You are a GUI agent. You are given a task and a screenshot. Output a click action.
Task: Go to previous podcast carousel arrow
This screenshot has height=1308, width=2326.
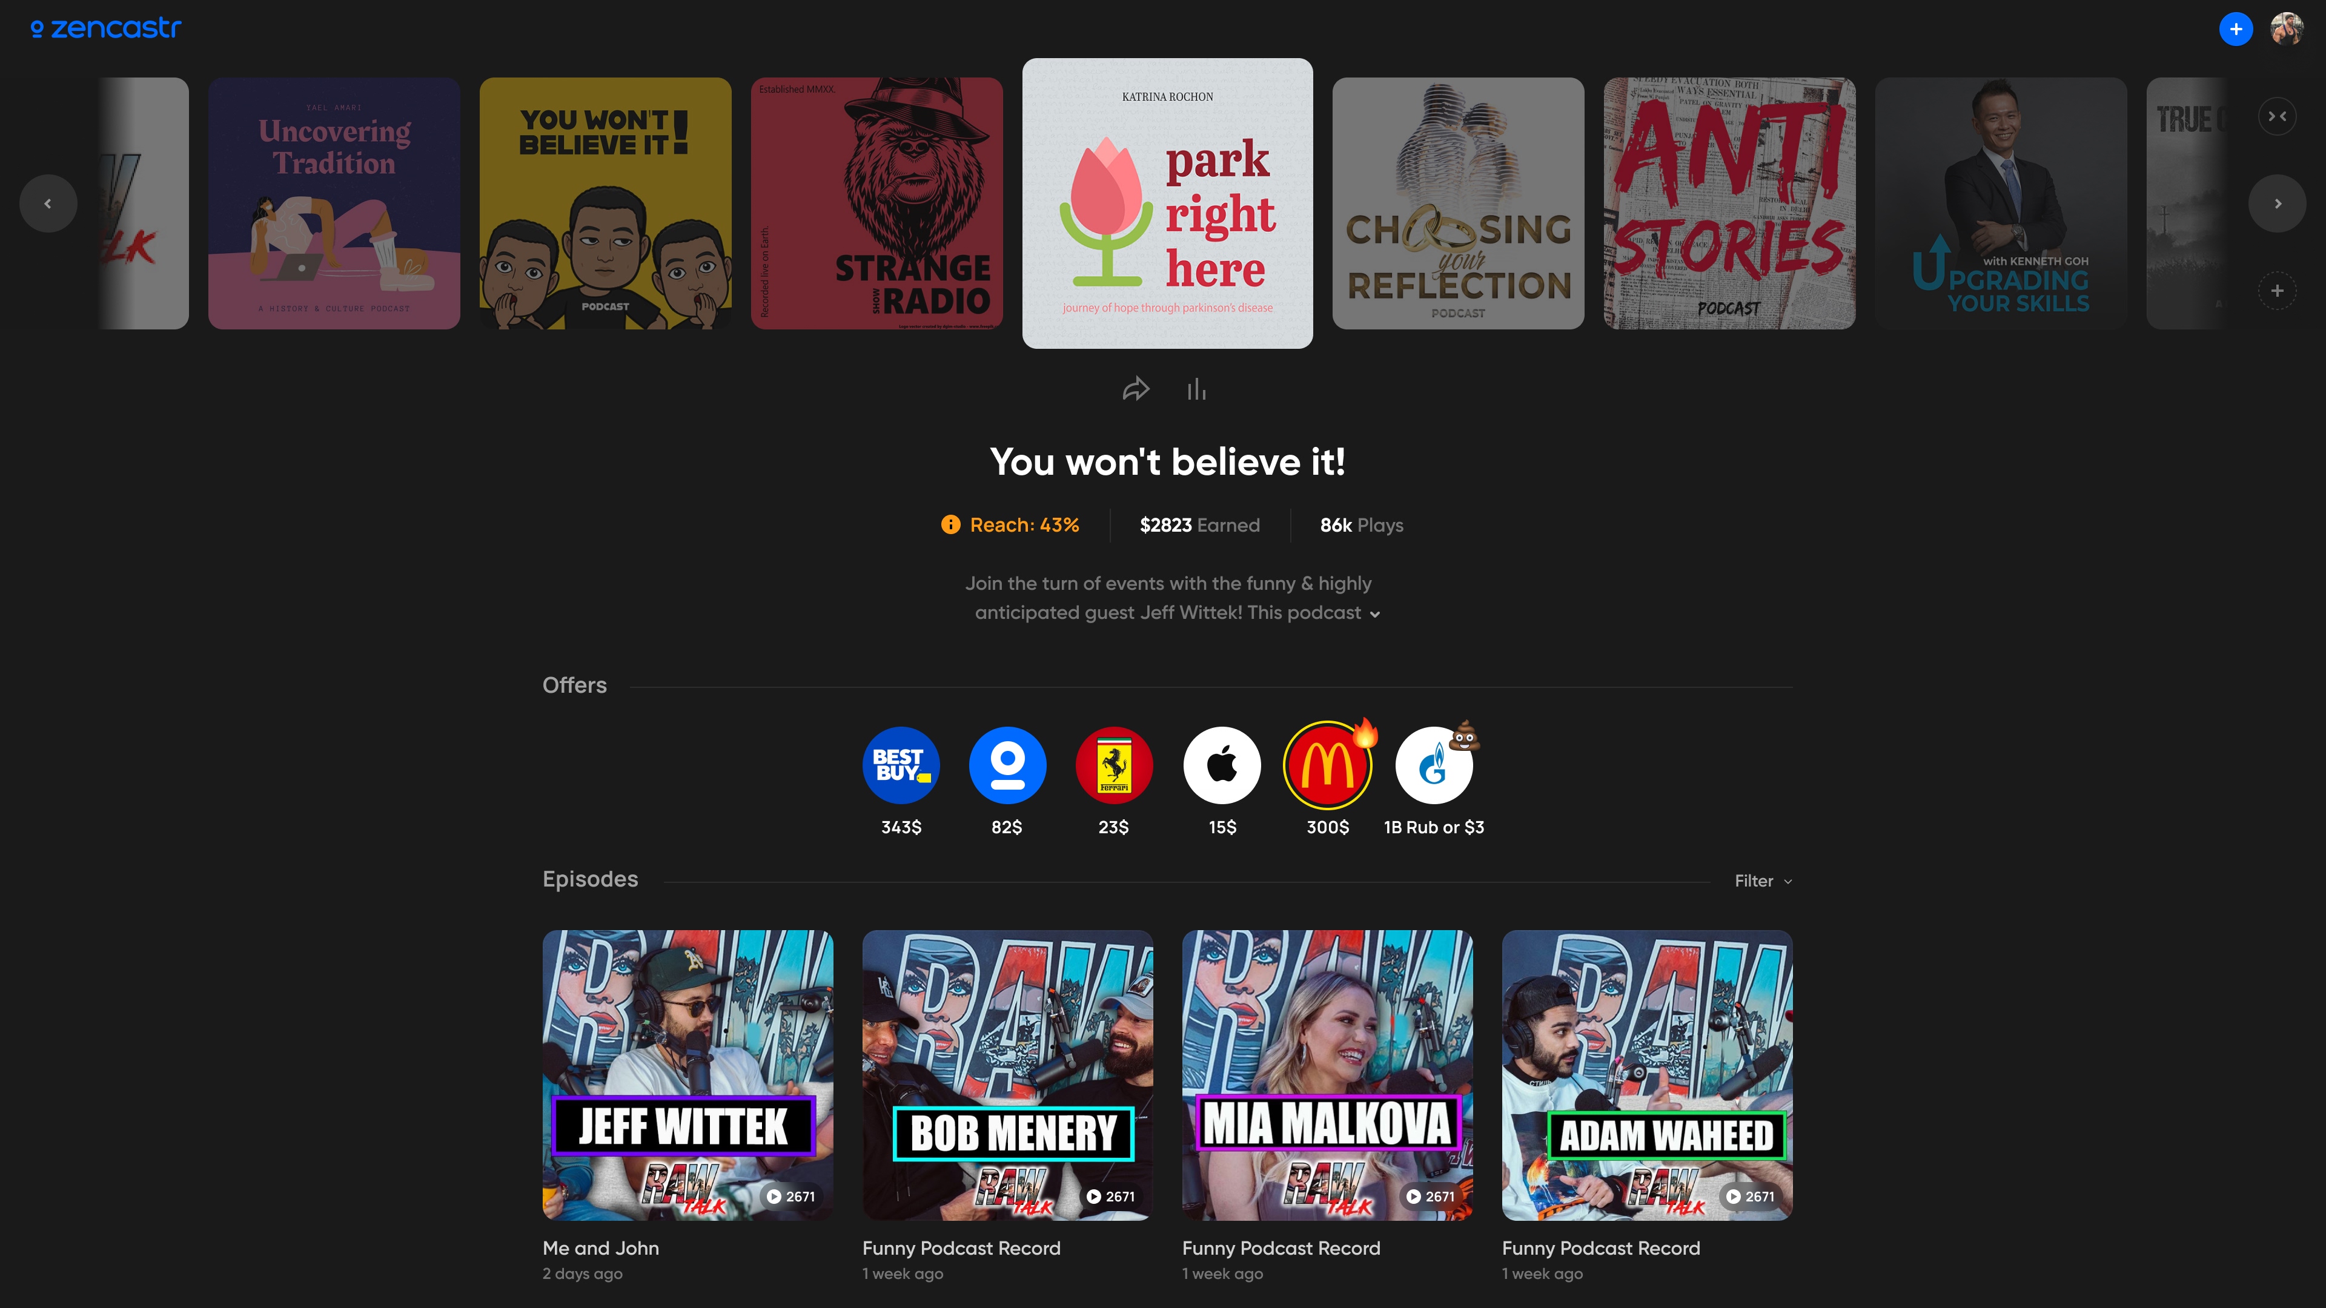[x=48, y=203]
